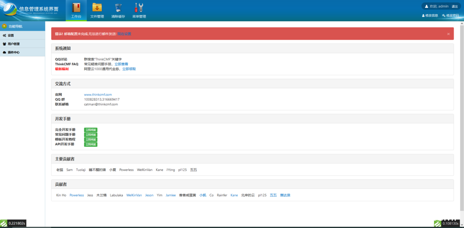Open 菜单管理 tools icon
Image resolution: width=464 pixels, height=228 pixels.
tap(139, 8)
